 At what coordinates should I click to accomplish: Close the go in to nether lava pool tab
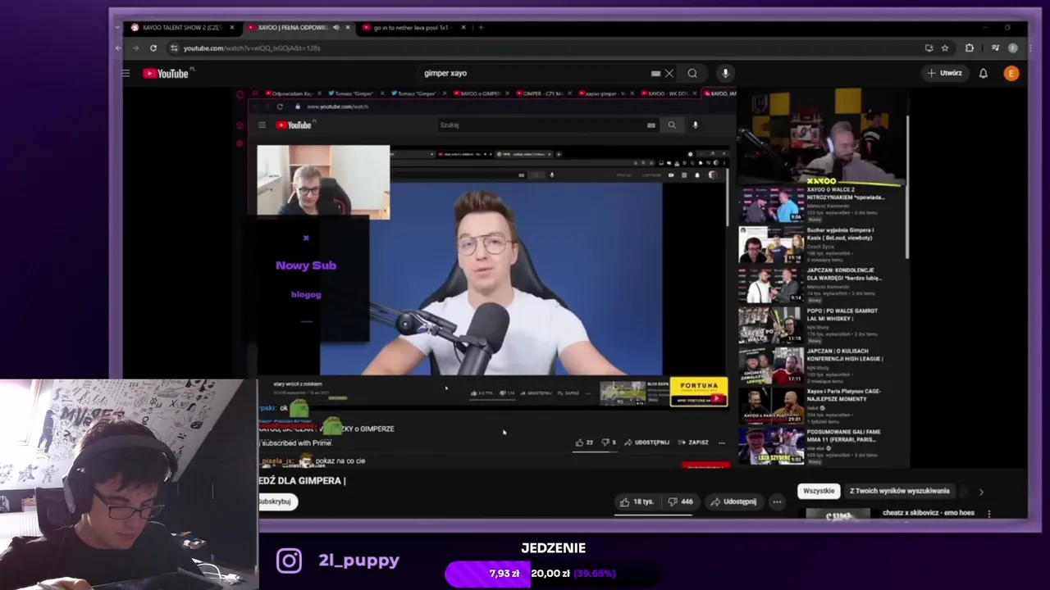462,27
